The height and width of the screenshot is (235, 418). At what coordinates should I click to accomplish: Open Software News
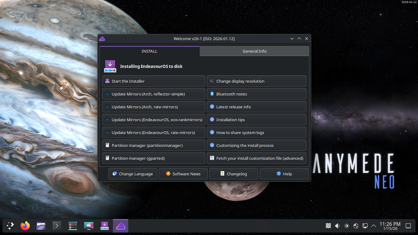coord(183,174)
